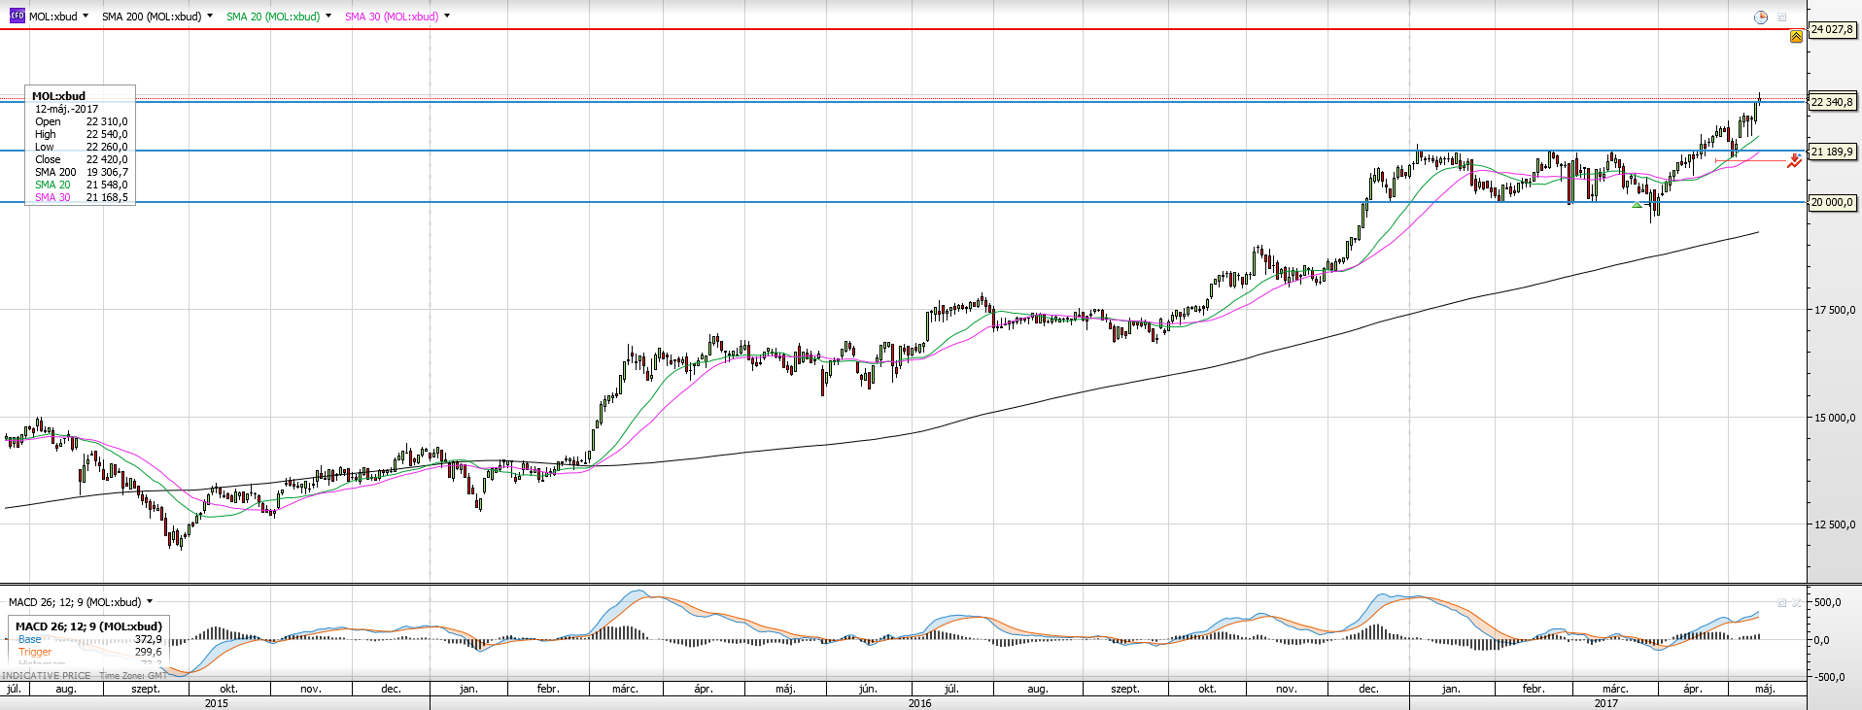Click the SMA 20 value 21 548,0
This screenshot has width=1862, height=710.
coord(107,185)
